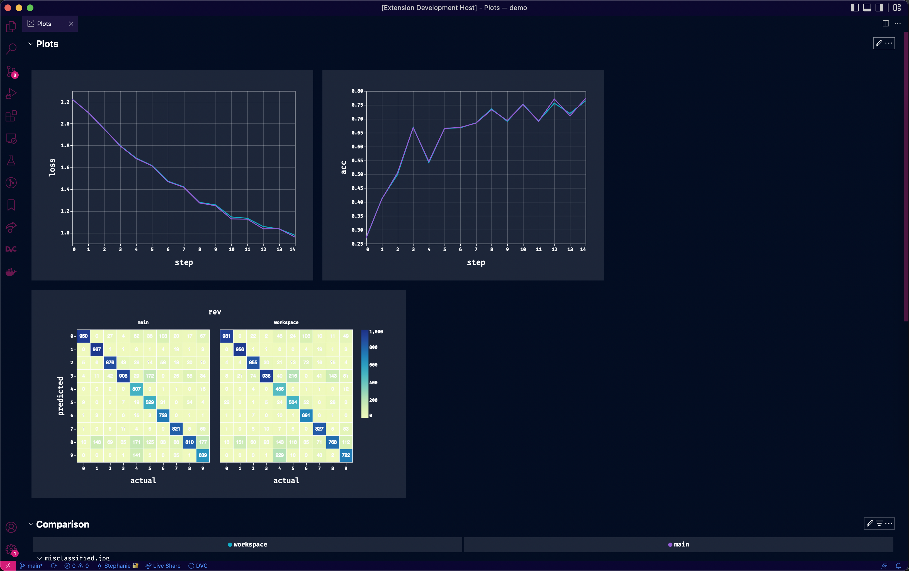Image resolution: width=909 pixels, height=571 pixels.
Task: Open the Source Control view showing 8 changes
Action: [x=11, y=72]
